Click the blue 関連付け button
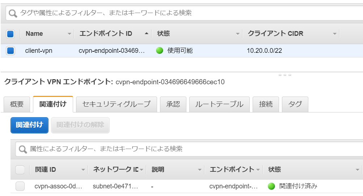Viewport: 363px width, 196px height. 29,125
